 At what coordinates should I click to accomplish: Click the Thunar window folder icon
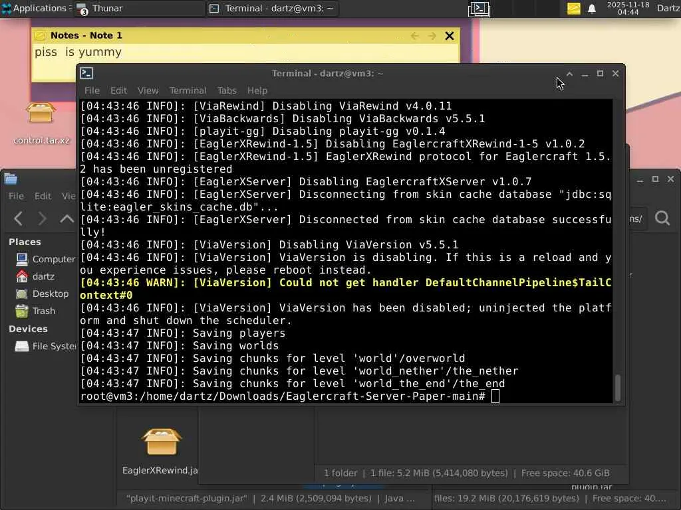[11, 179]
